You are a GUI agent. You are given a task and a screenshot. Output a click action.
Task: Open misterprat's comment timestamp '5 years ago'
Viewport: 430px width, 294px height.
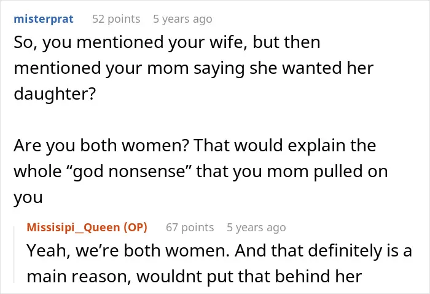[182, 19]
